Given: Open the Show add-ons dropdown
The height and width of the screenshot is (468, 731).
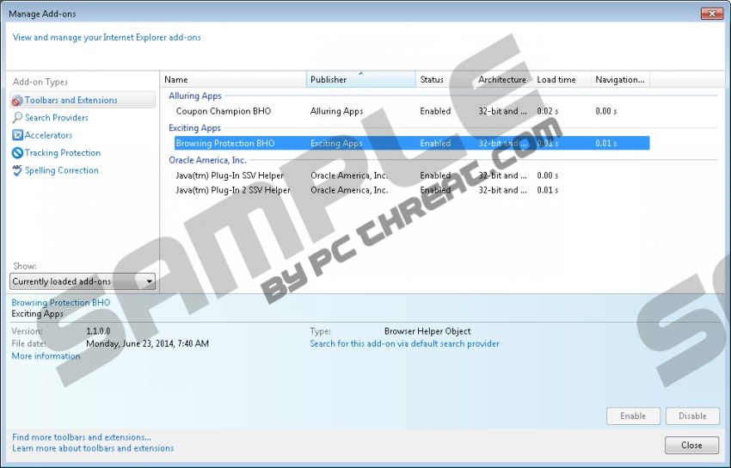Looking at the screenshot, I should [x=83, y=281].
